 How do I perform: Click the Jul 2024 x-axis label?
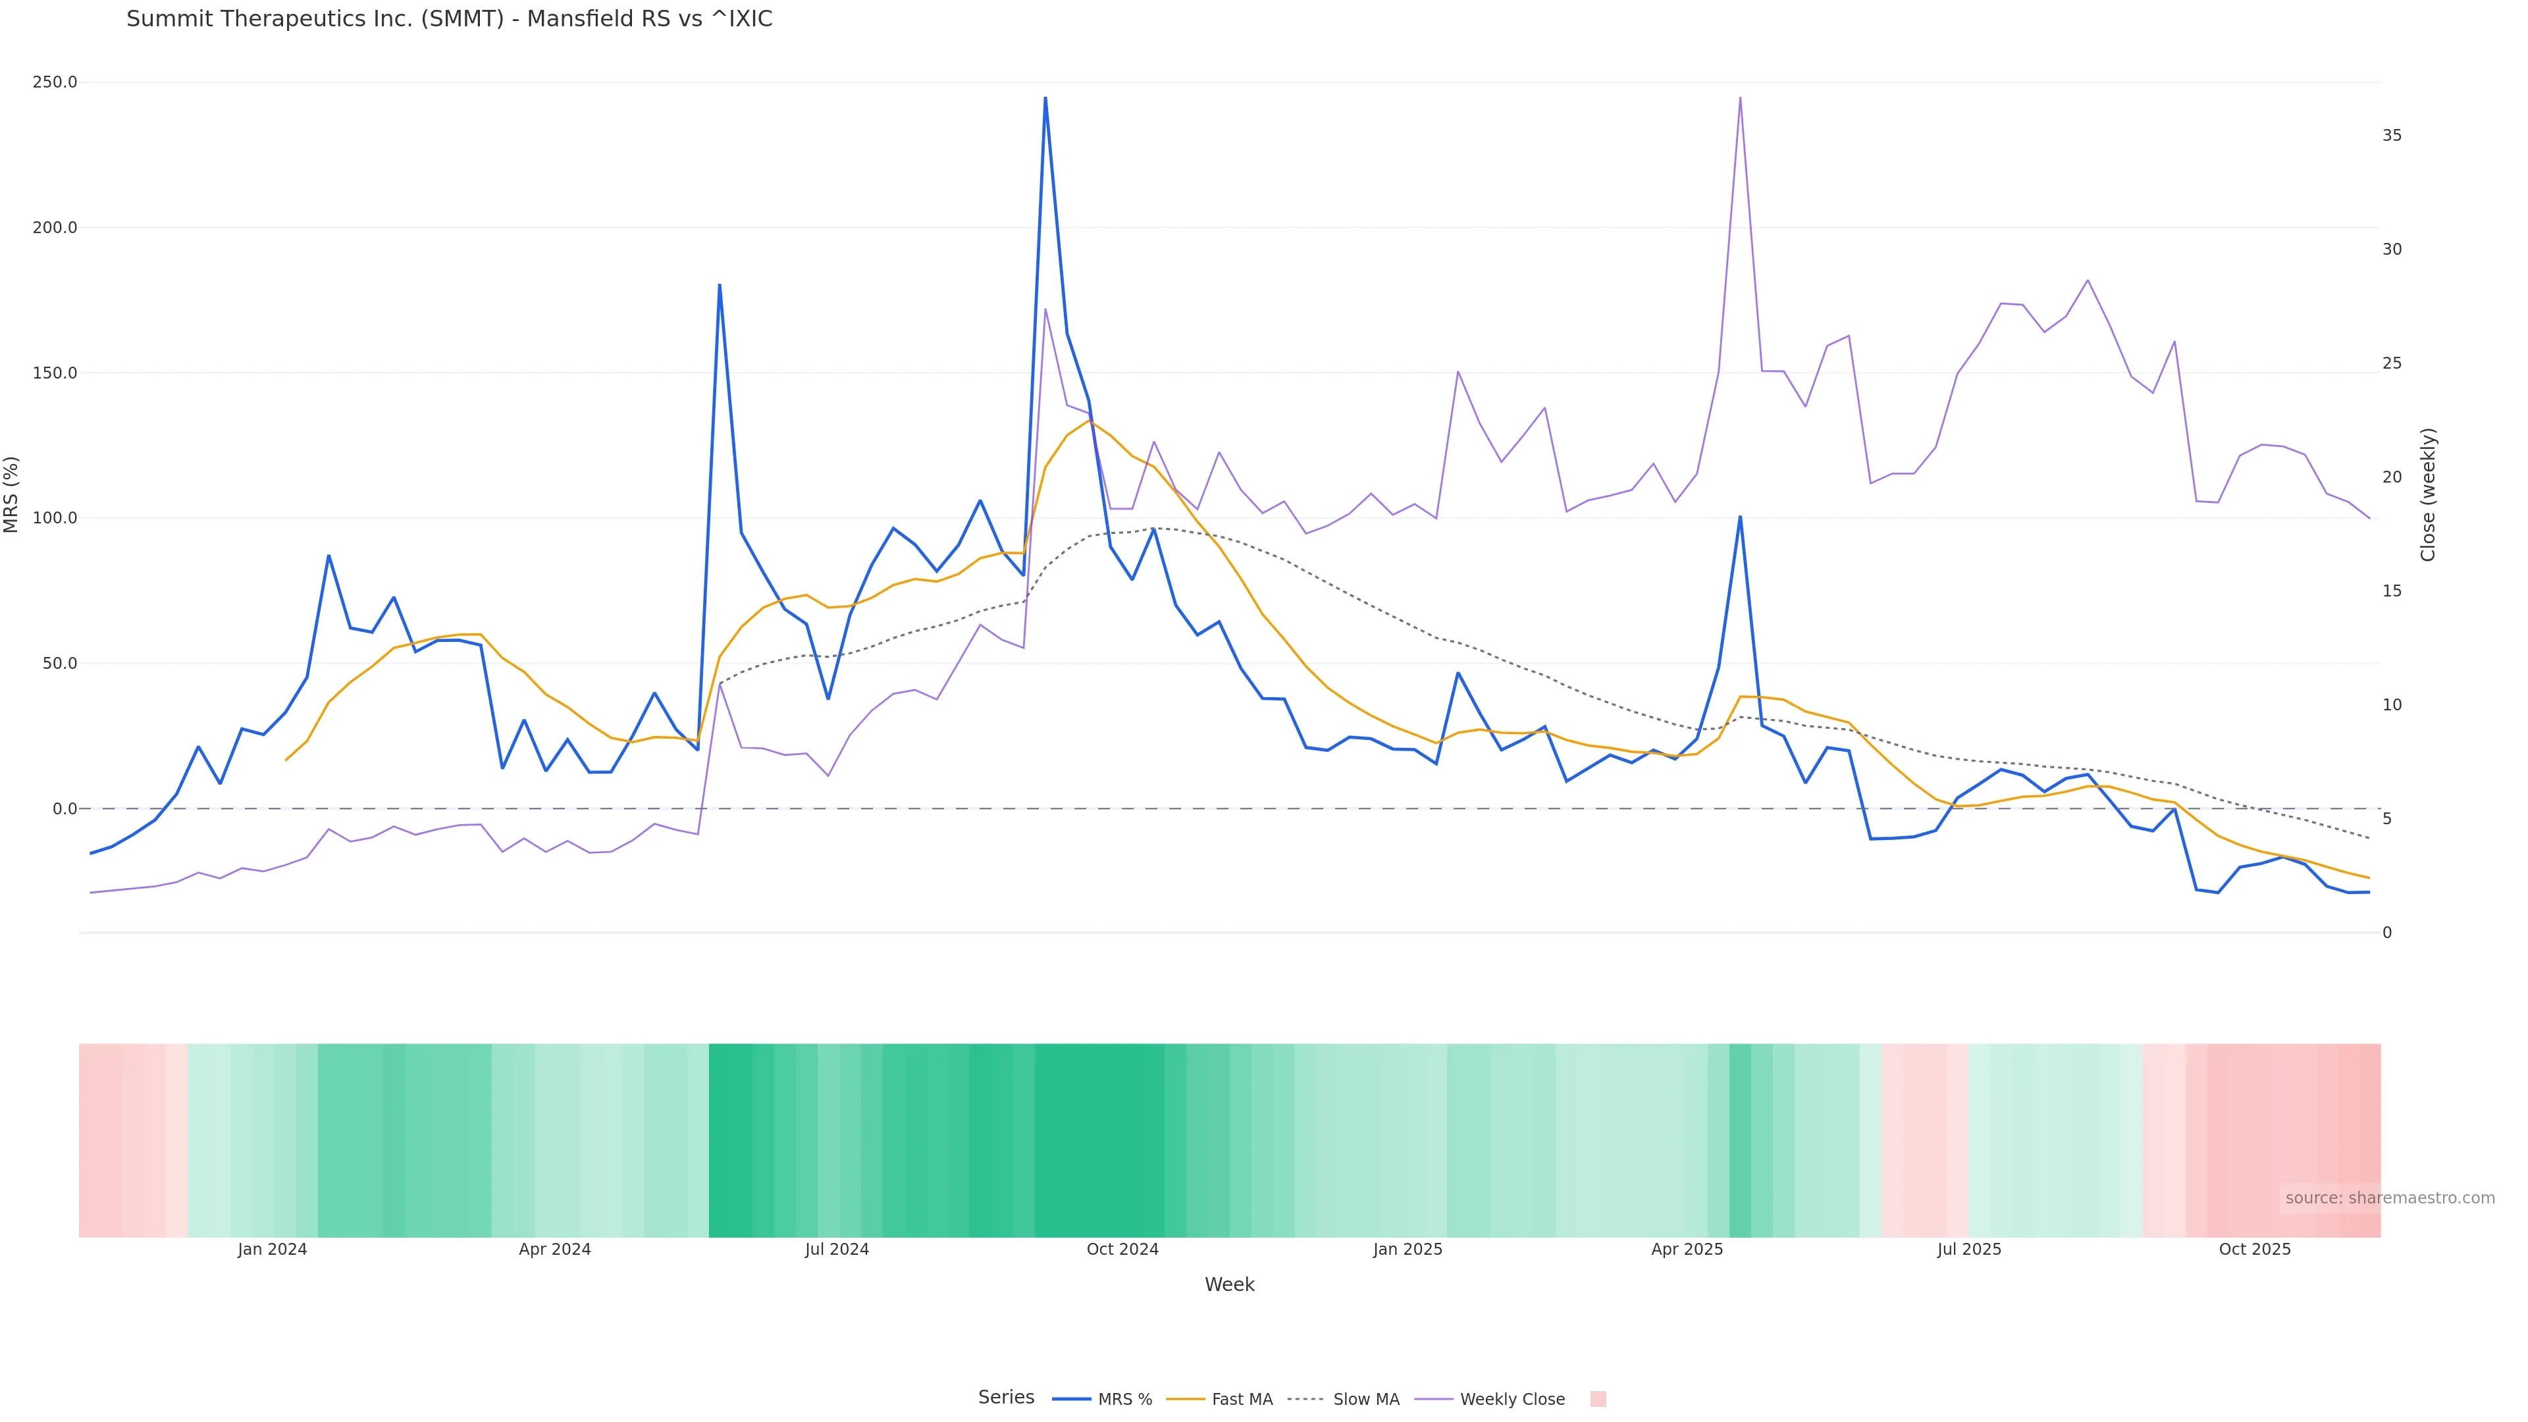836,1250
